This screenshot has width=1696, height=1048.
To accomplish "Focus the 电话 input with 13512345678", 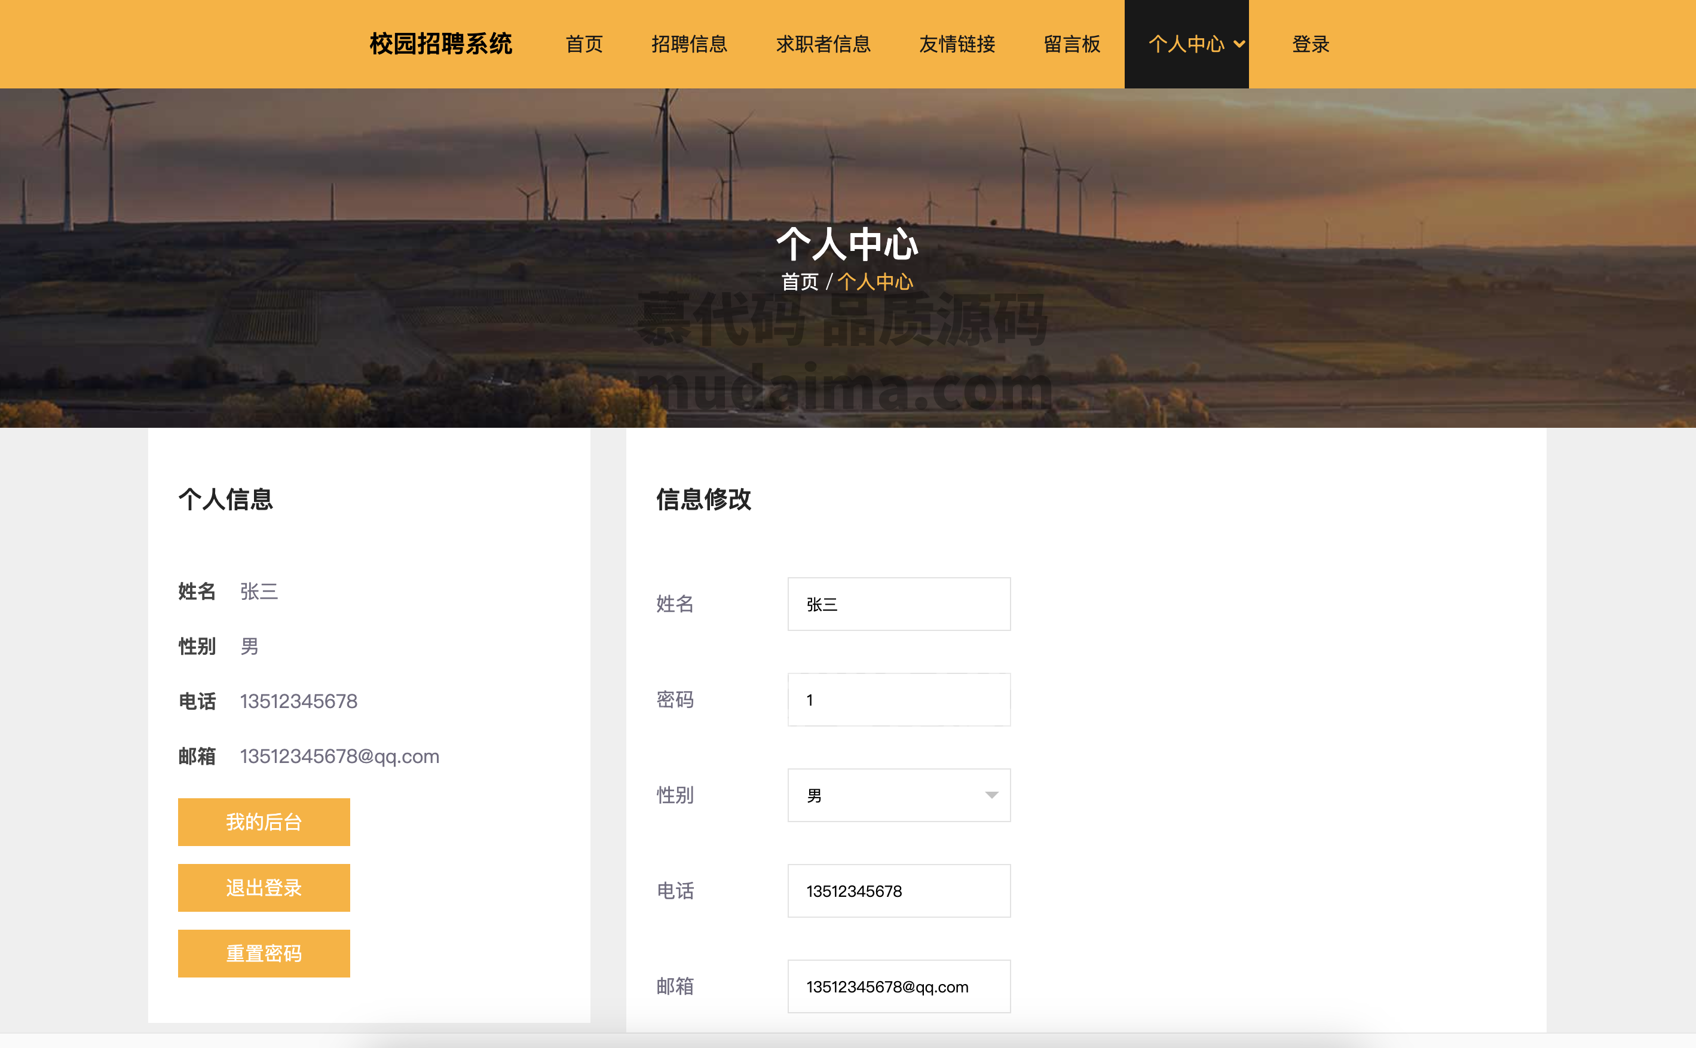I will [x=899, y=891].
